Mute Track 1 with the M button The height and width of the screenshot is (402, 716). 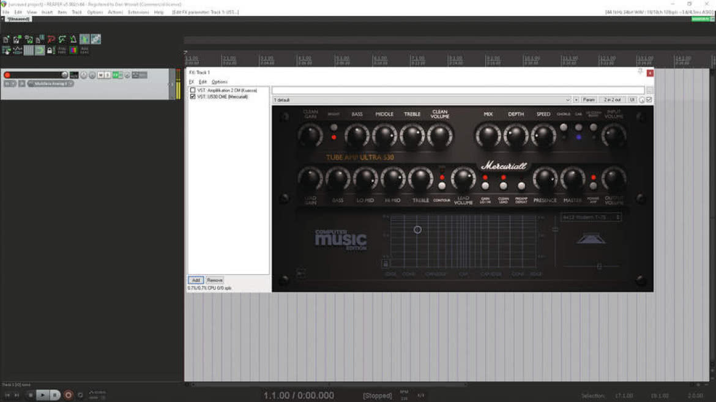click(101, 75)
